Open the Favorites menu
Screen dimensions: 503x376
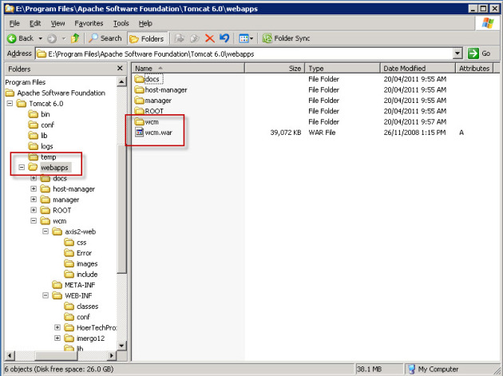(x=89, y=23)
